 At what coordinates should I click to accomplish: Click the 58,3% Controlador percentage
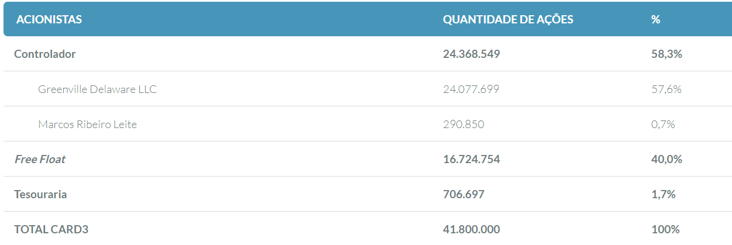pyautogui.click(x=666, y=54)
